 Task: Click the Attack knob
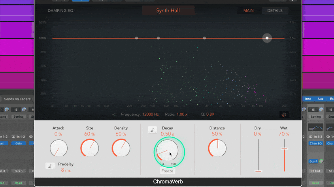(58, 149)
